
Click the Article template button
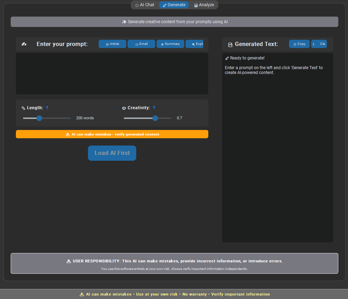(112, 44)
